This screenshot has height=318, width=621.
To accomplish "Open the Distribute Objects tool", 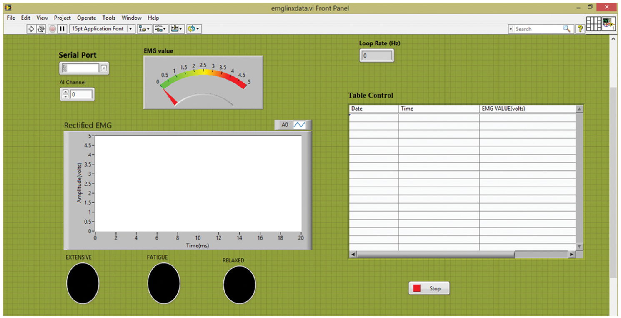I will coord(160,29).
